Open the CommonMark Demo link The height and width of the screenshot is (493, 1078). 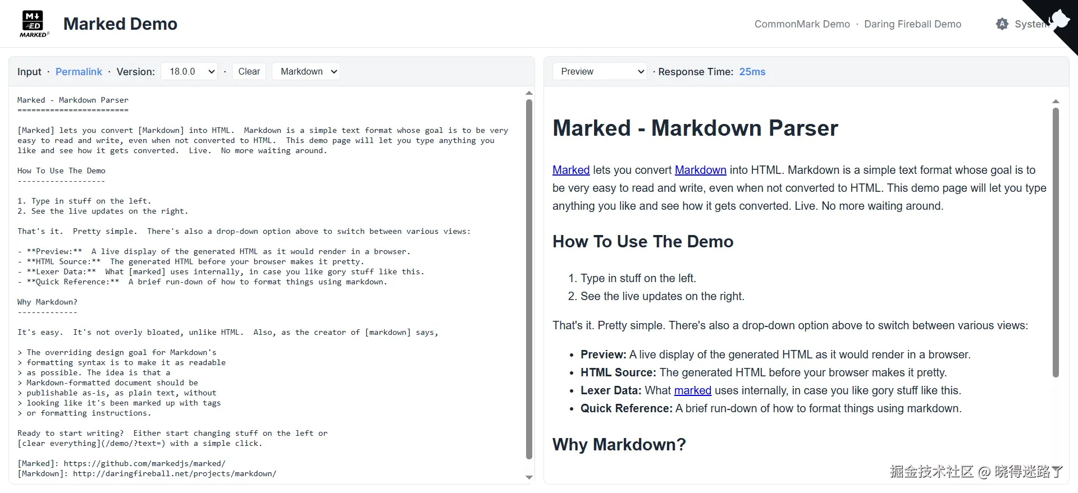click(802, 24)
